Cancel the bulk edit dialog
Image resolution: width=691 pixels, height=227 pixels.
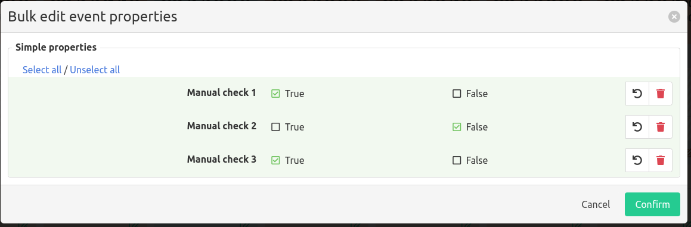coord(596,204)
